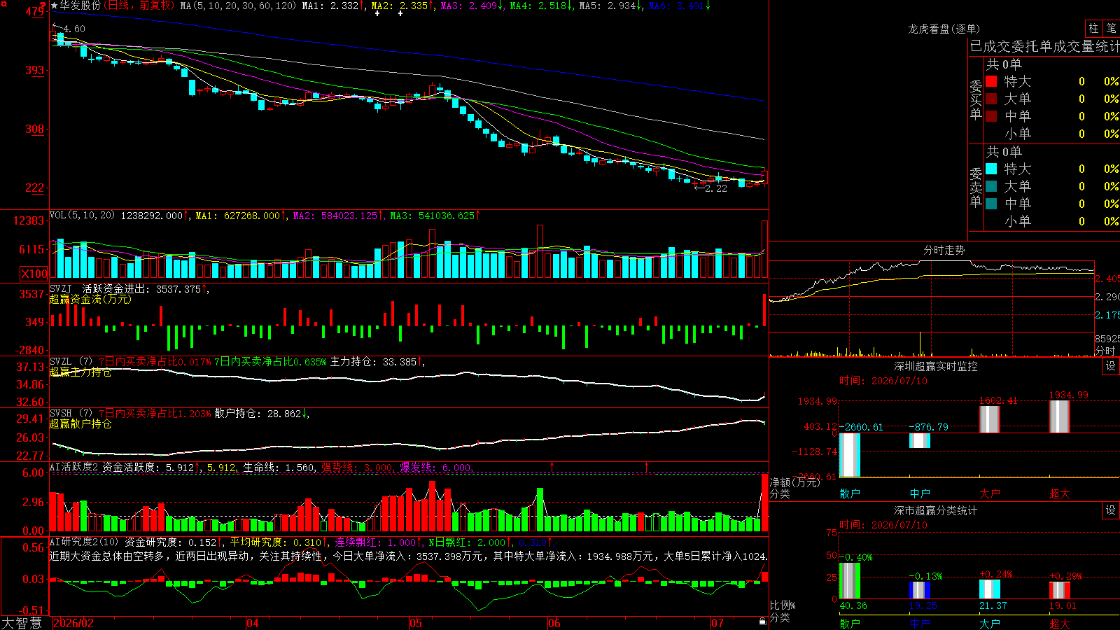Click the 超赢资金流(万元) label
Viewport: 1120px width, 630px height.
90,299
